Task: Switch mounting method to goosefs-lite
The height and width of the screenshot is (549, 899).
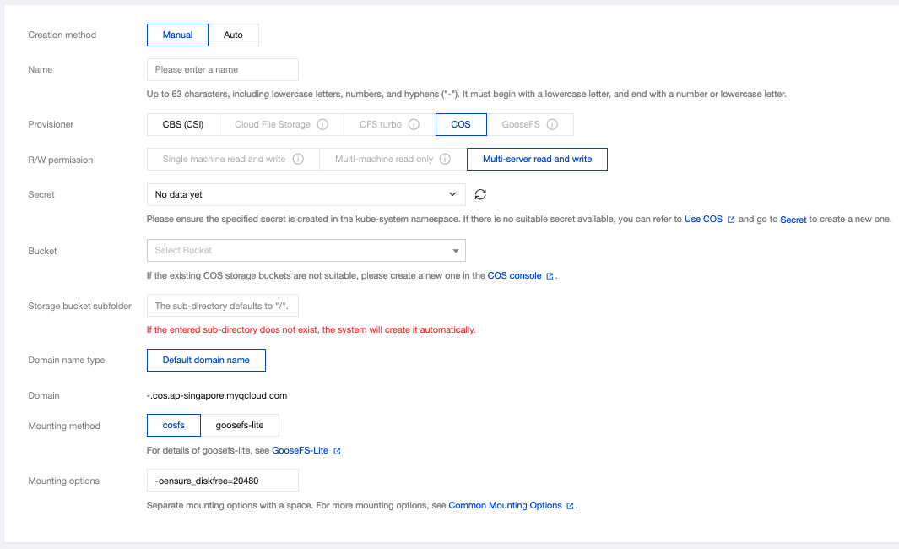Action: click(240, 425)
